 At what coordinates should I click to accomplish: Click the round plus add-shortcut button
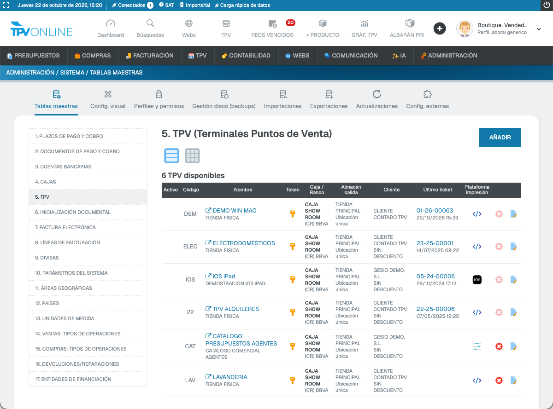(440, 29)
